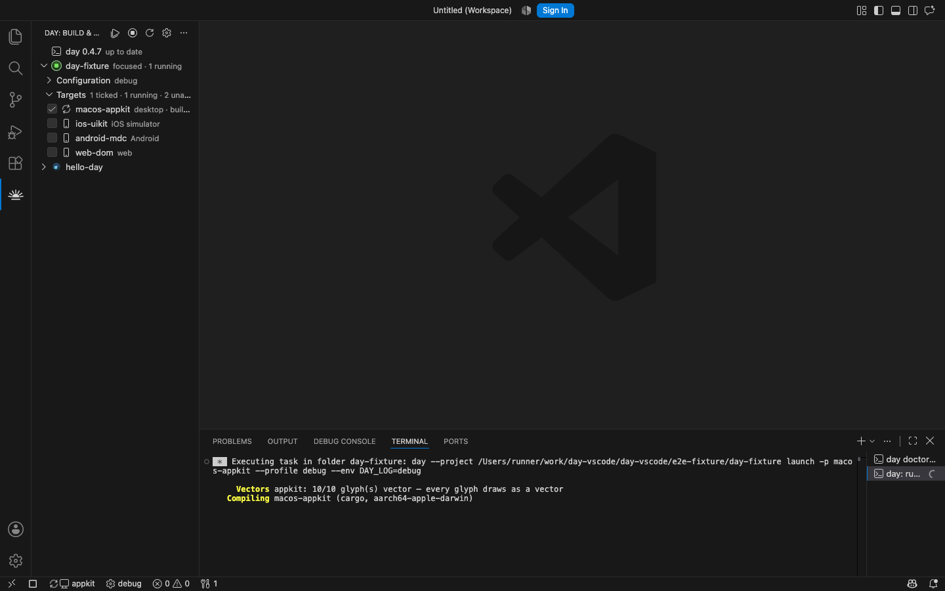
Task: Open the Source Control view
Action: [16, 100]
